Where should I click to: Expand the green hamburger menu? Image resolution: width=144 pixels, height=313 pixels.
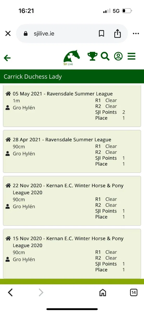click(132, 56)
